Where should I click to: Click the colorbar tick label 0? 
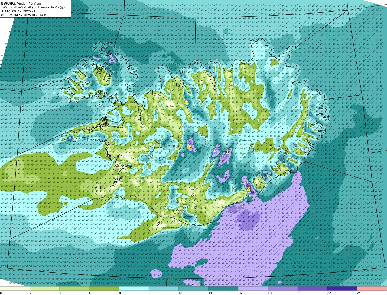1,293
